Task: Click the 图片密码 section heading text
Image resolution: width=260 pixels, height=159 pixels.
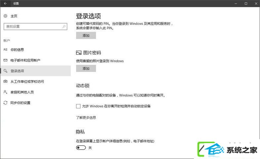Action: coord(92,53)
